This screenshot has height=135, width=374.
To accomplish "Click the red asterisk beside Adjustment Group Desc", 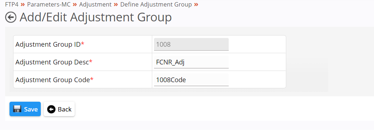I will [x=91, y=62].
